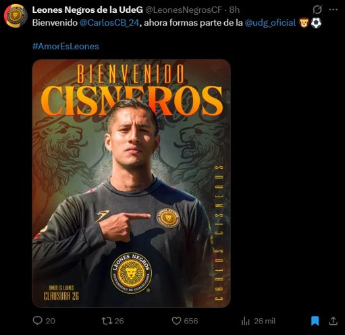Click the 26 mil views count
This screenshot has height=335, width=345.
click(265, 321)
